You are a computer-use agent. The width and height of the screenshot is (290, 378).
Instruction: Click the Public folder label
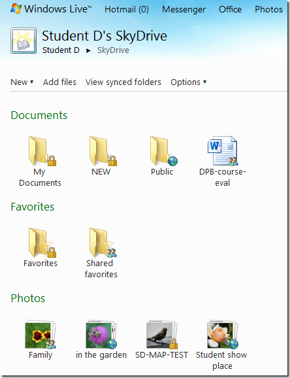tap(162, 172)
